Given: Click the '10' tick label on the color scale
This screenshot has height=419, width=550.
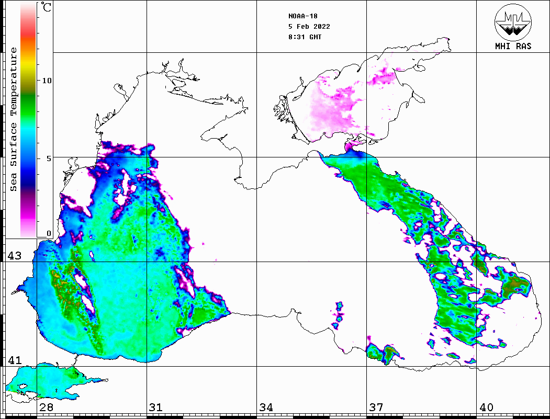Looking at the screenshot, I should point(47,81).
